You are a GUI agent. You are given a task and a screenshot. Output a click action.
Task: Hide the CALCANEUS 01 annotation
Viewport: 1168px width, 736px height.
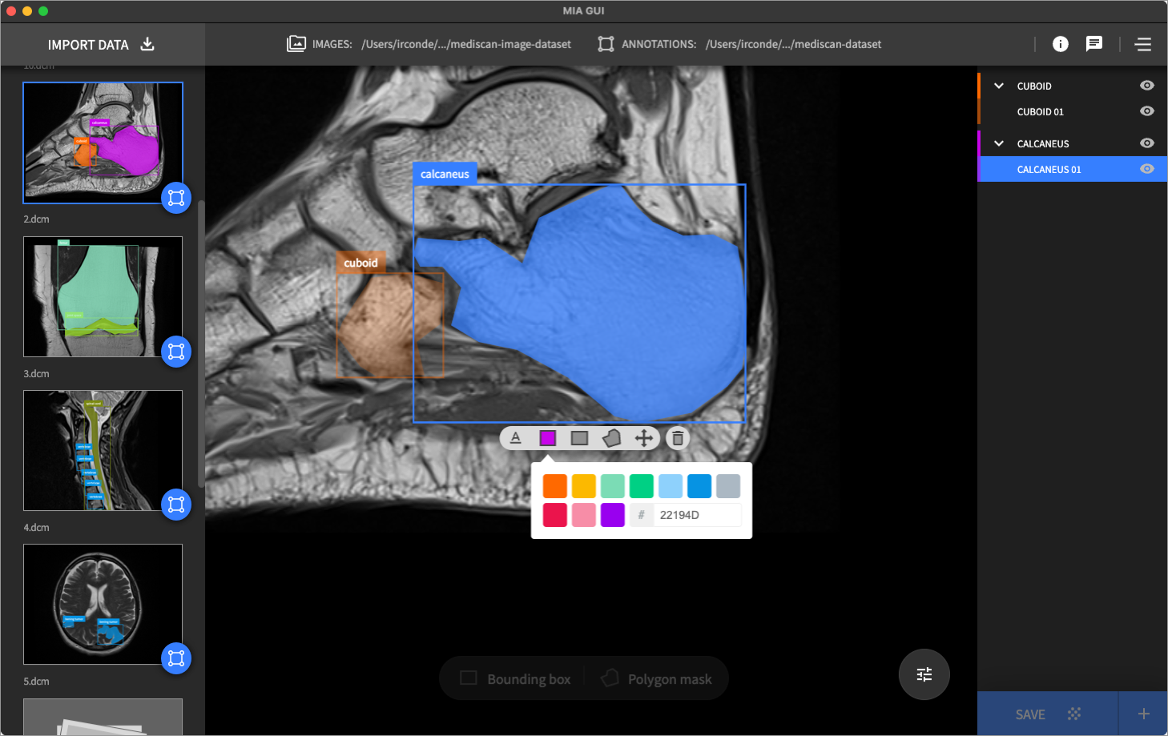(1147, 169)
